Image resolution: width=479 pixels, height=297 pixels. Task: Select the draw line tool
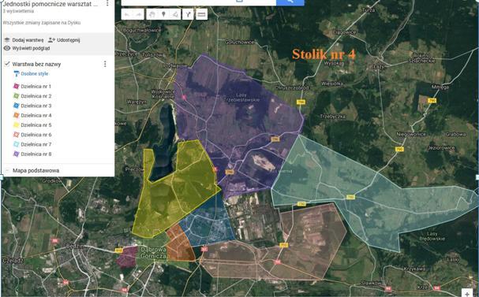click(175, 14)
